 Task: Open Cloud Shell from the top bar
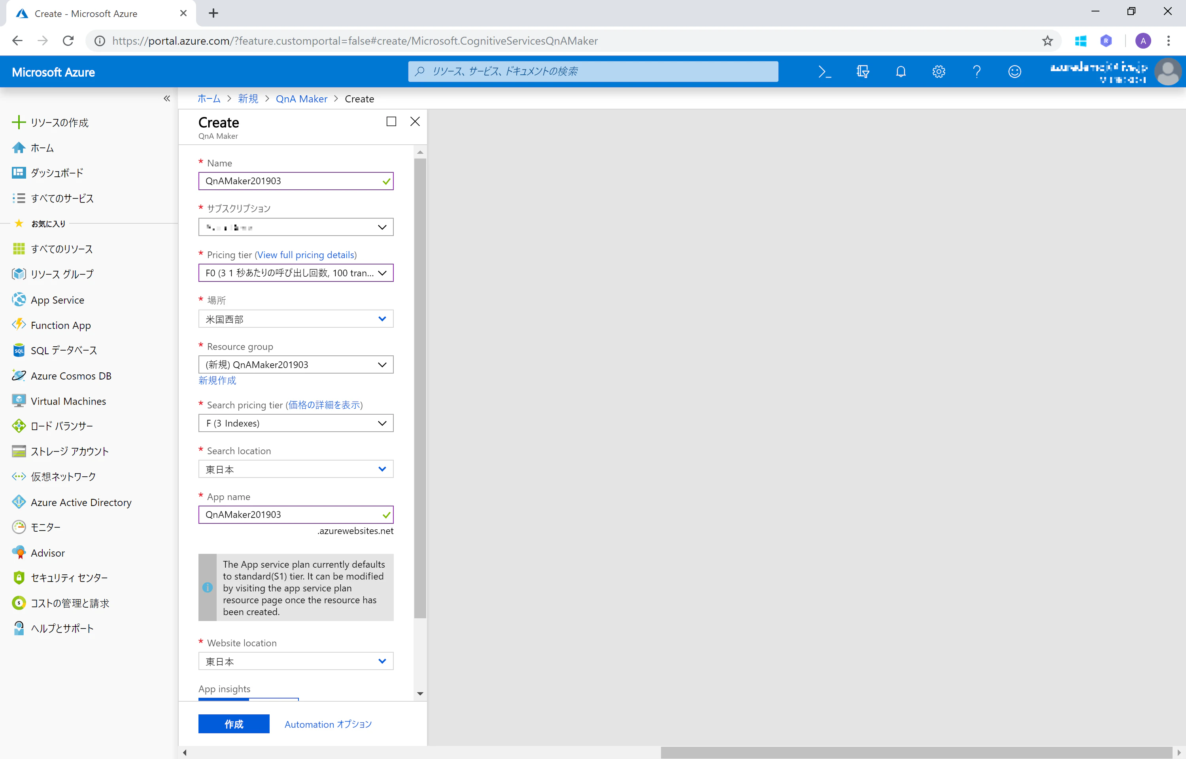824,72
